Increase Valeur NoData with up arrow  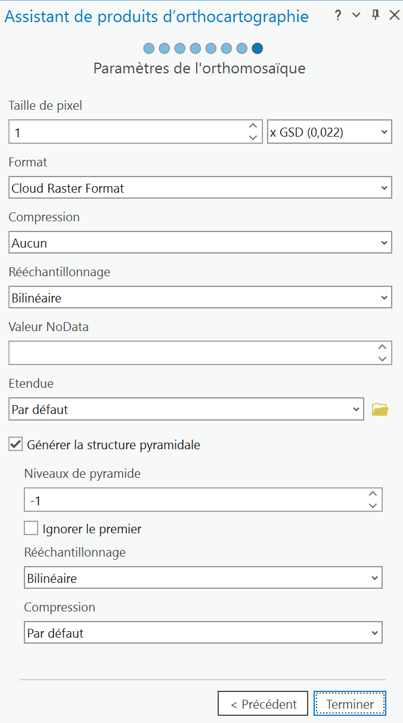pyautogui.click(x=382, y=347)
